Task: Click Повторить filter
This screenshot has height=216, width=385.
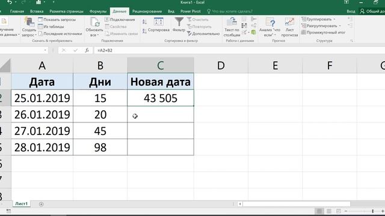Action: (x=199, y=26)
